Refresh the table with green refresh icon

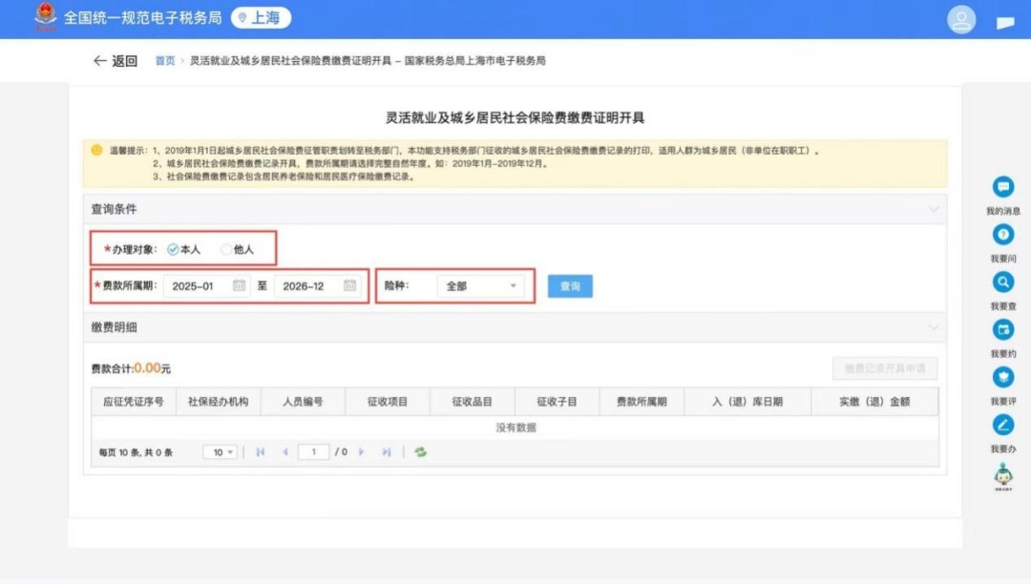coord(420,452)
